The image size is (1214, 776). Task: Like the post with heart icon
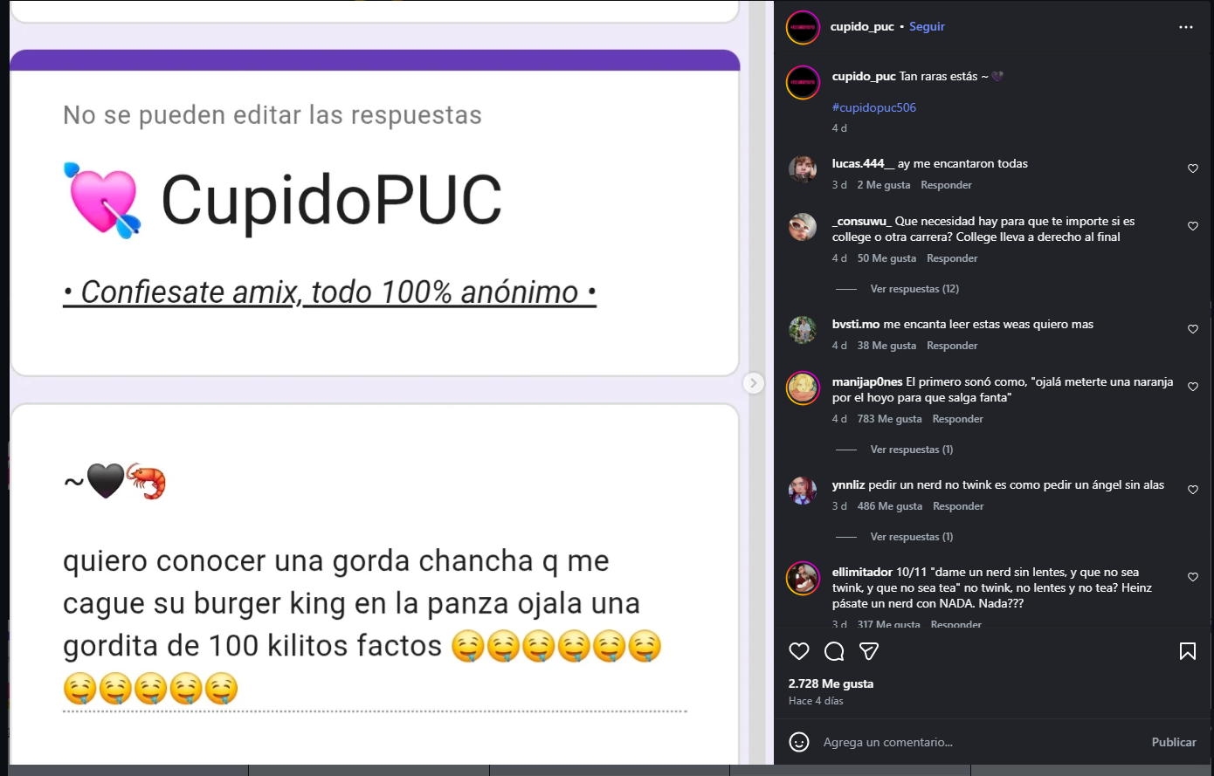[799, 651]
